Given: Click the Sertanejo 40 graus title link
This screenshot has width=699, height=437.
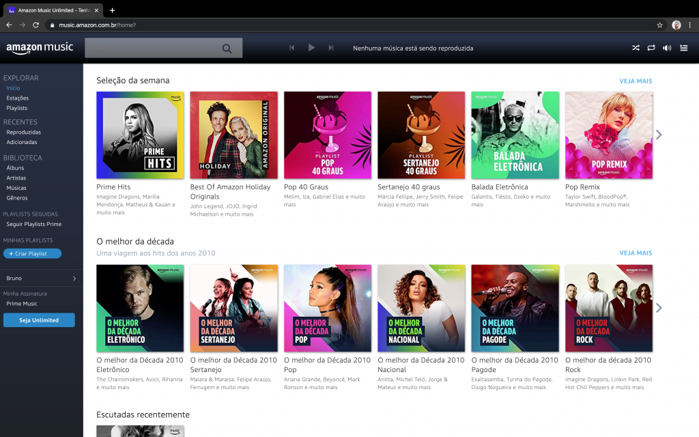Looking at the screenshot, I should pos(408,187).
